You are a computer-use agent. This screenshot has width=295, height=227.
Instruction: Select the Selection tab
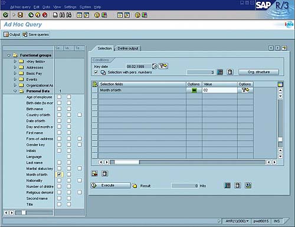pos(104,48)
